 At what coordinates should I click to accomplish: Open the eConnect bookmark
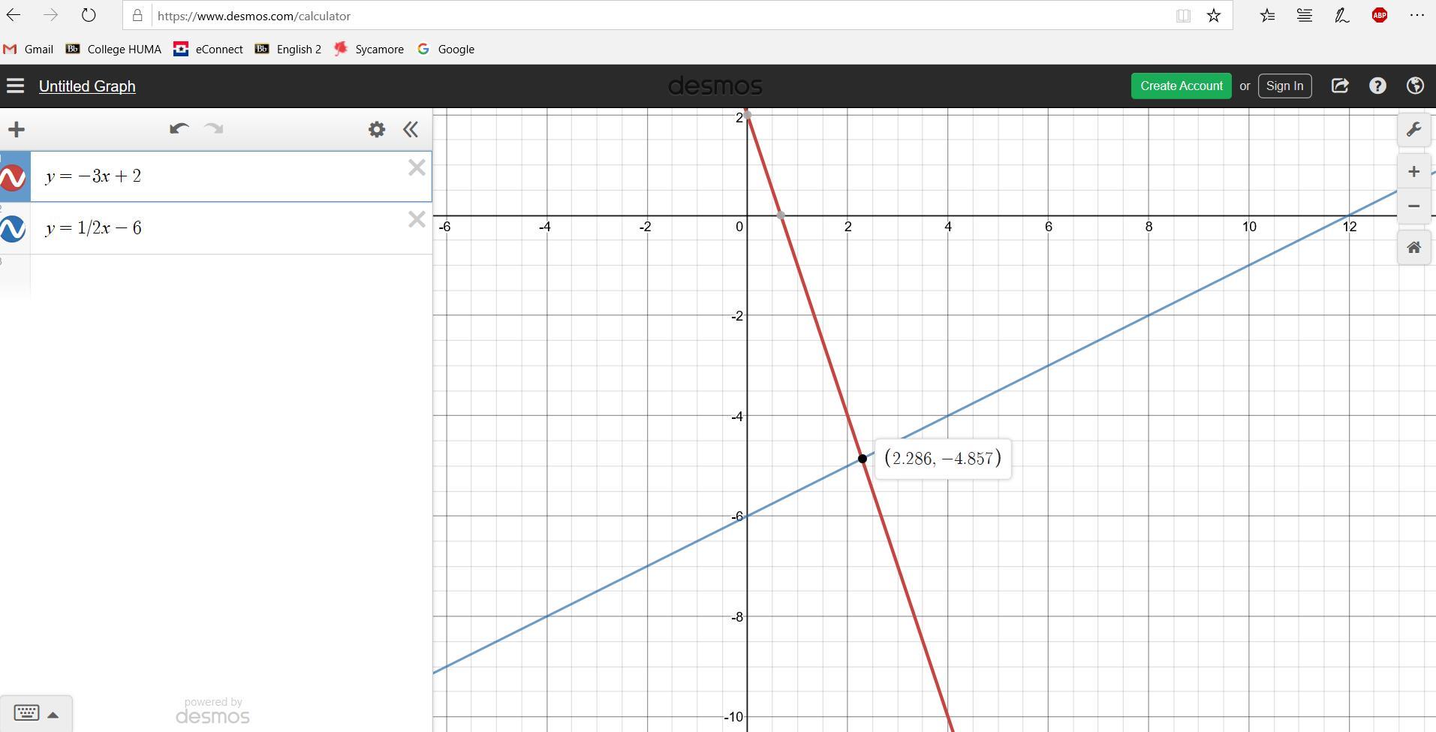208,50
